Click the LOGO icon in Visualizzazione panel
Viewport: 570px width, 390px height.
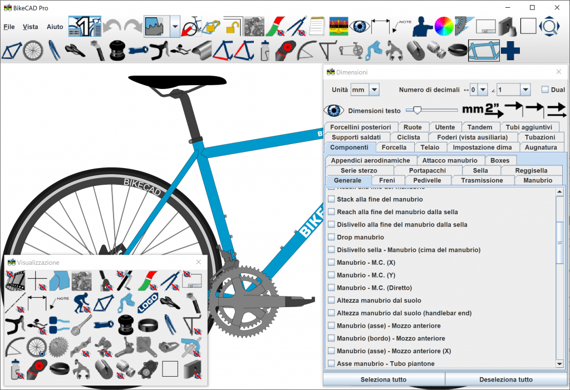tap(148, 302)
